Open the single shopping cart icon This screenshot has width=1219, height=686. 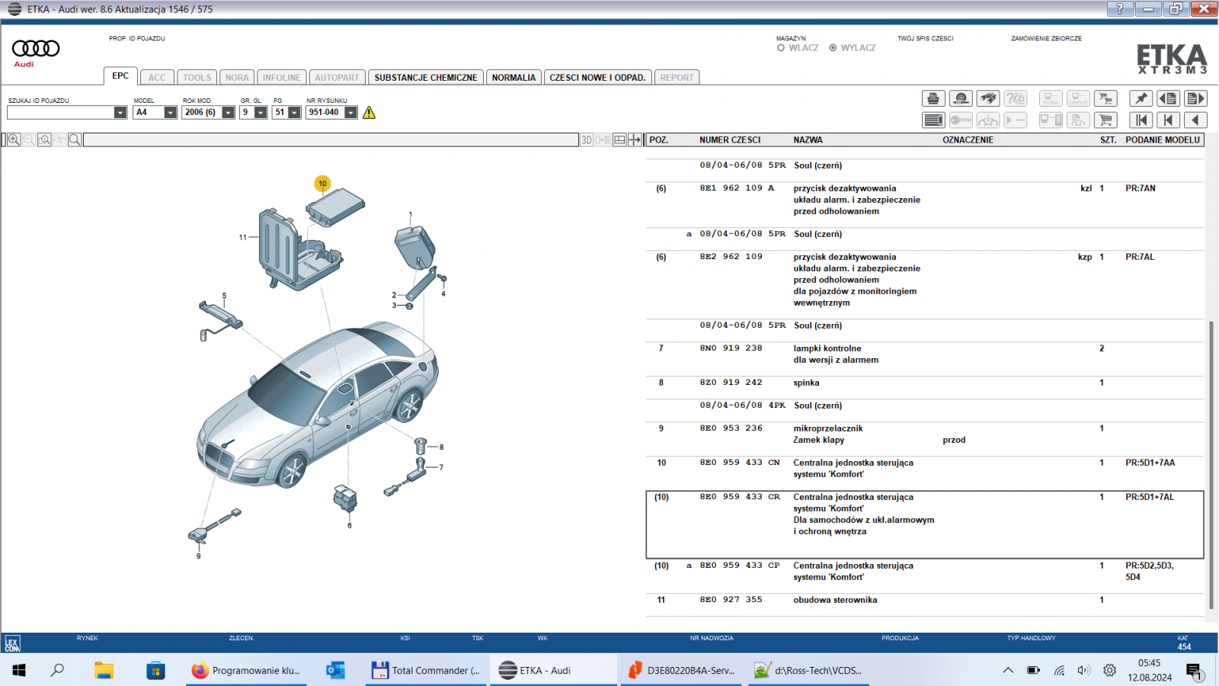pyautogui.click(x=1105, y=120)
